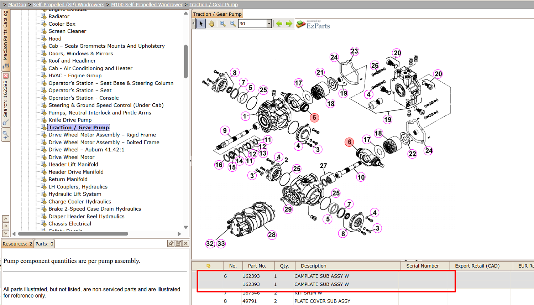Switch to the Resources: 2 tab
The image size is (534, 305).
pos(17,244)
